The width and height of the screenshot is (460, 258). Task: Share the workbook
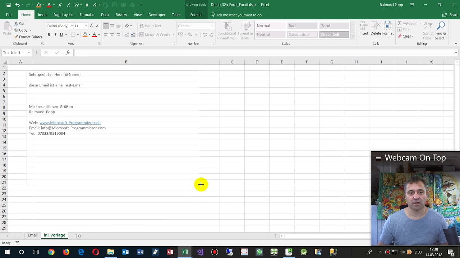450,15
